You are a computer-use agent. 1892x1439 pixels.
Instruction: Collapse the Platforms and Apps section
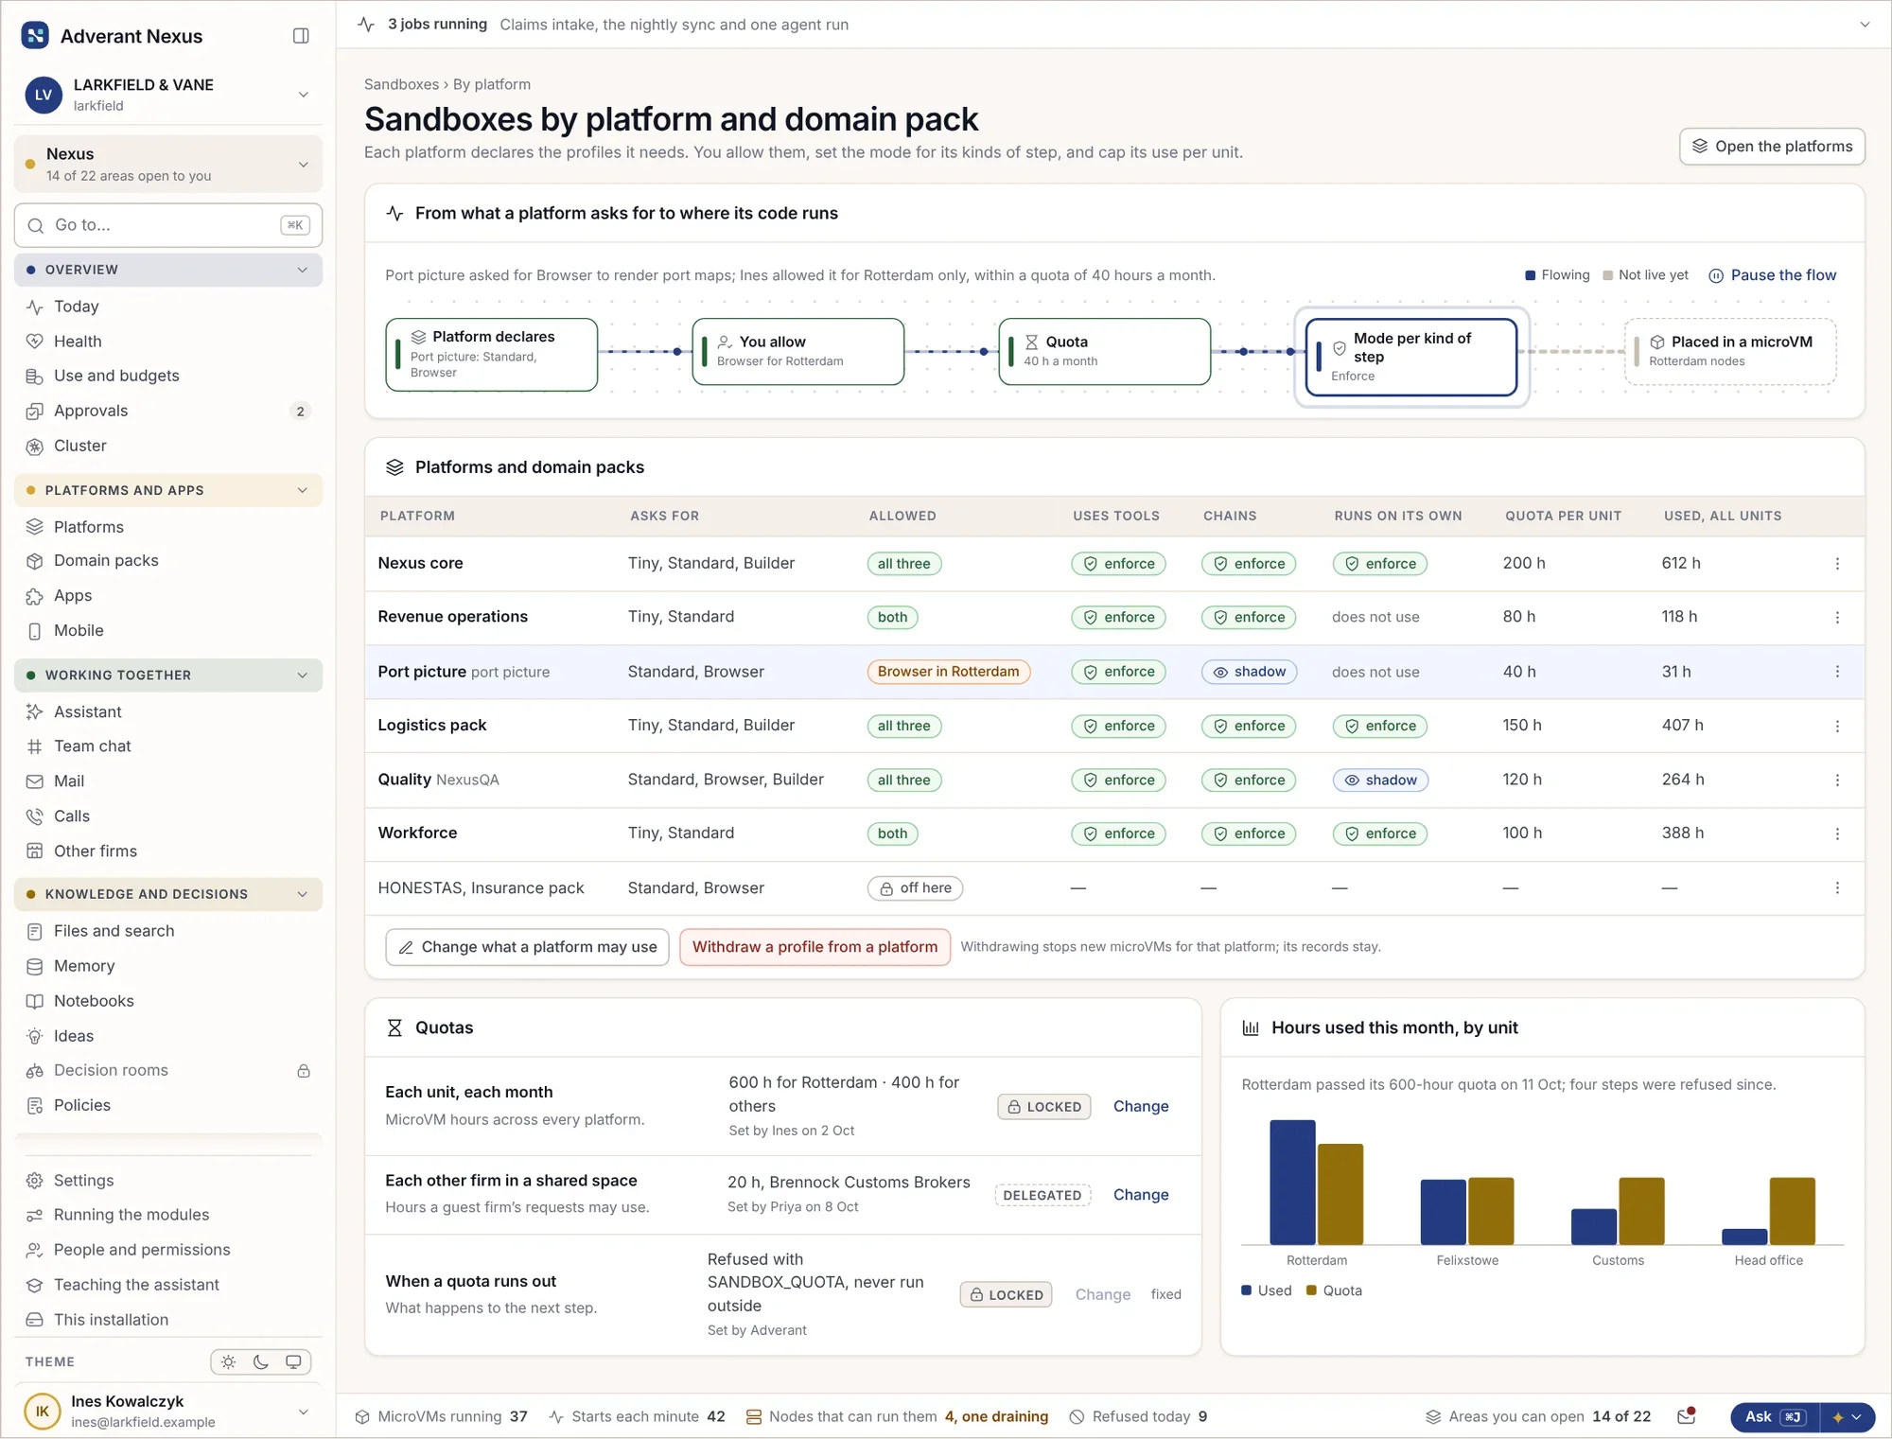point(168,490)
